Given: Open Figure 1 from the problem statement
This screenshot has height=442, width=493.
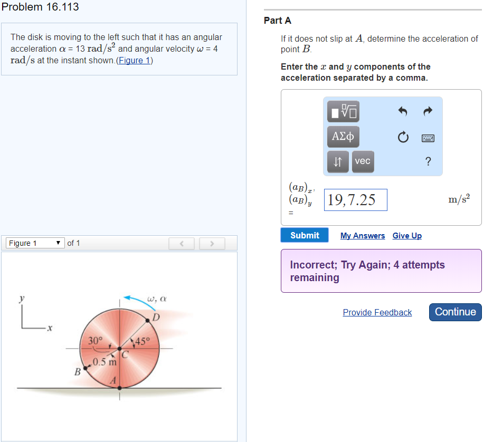Looking at the screenshot, I should [x=135, y=60].
